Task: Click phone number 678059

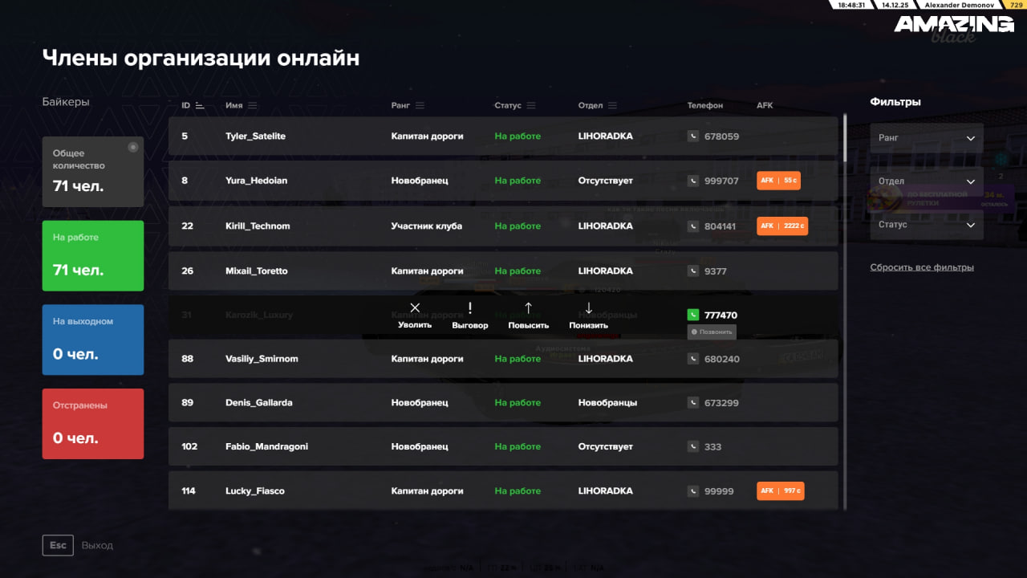Action: 721,136
